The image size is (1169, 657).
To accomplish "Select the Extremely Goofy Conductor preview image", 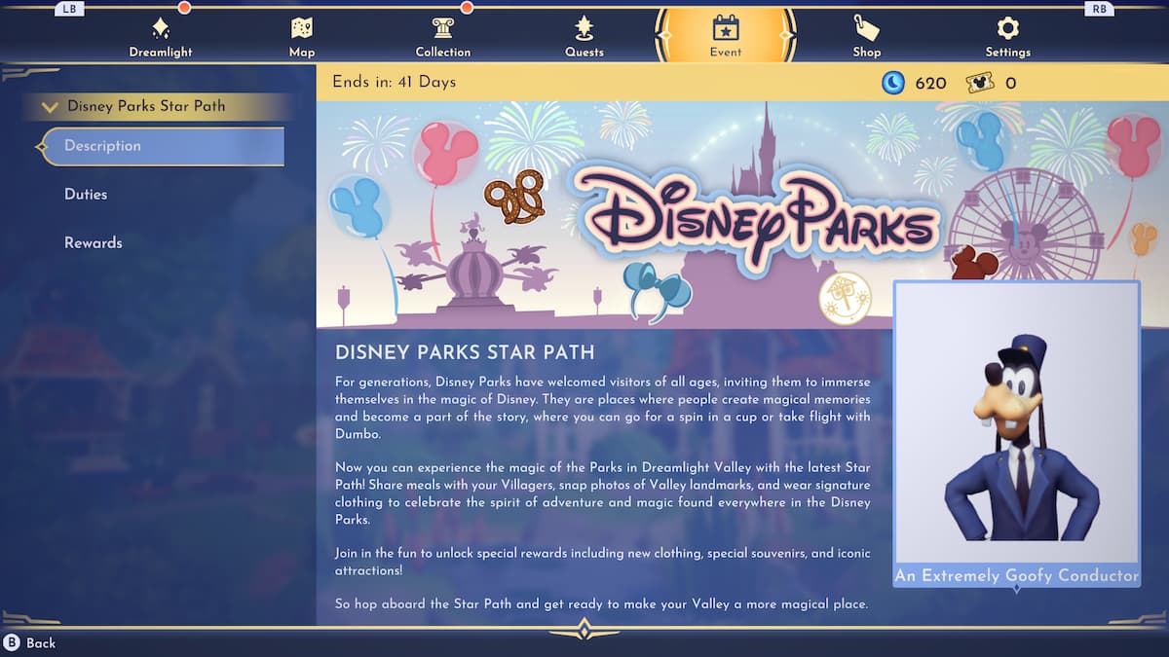I will [1017, 423].
